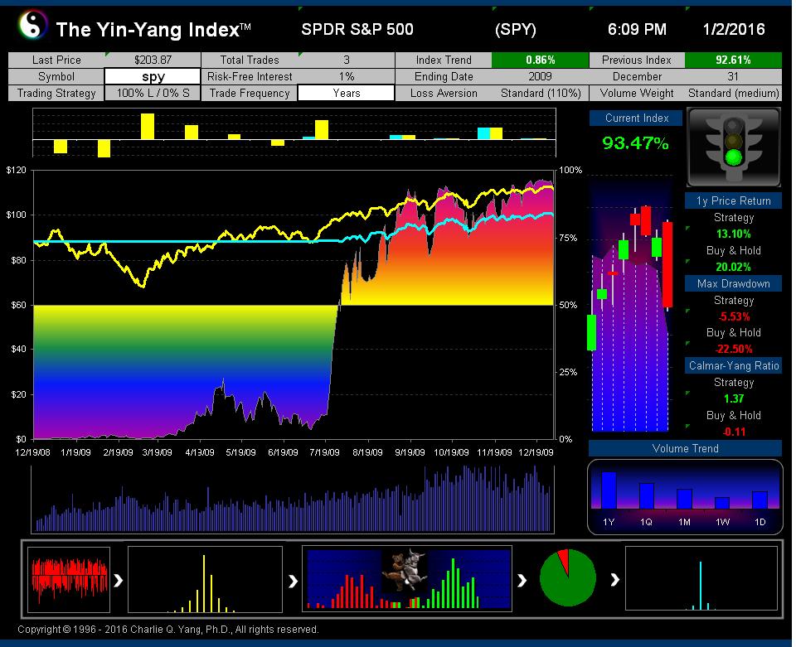Click the SPDR S&P 500 title
Screen dimensions: 796x647
point(357,30)
